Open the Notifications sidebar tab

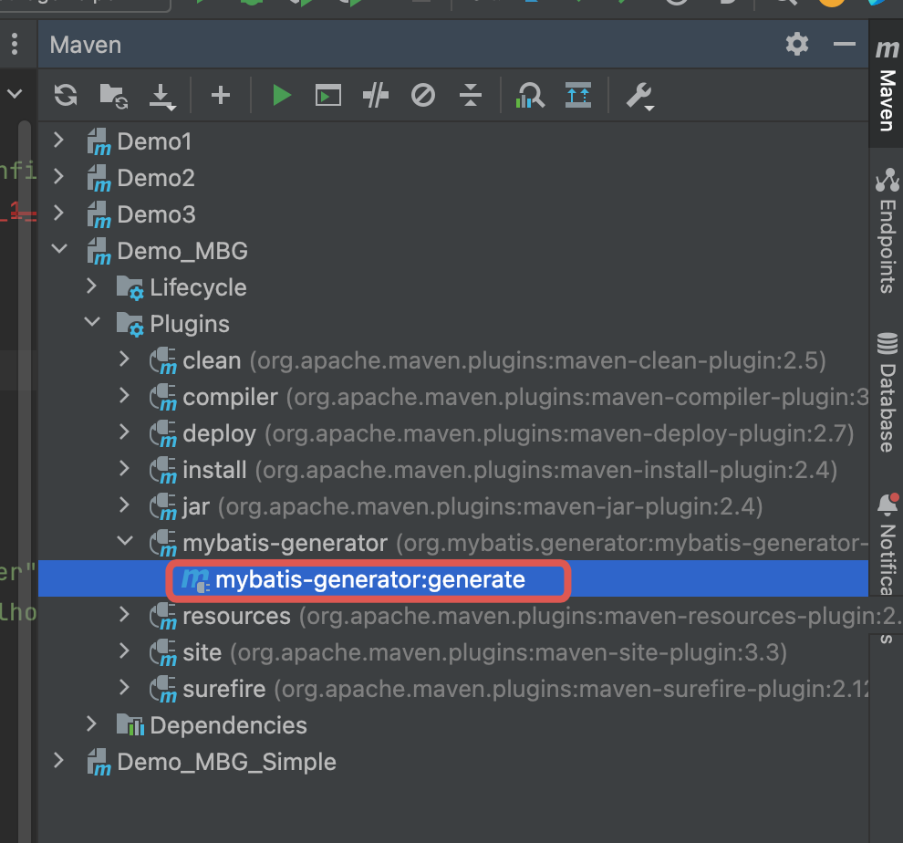887,545
